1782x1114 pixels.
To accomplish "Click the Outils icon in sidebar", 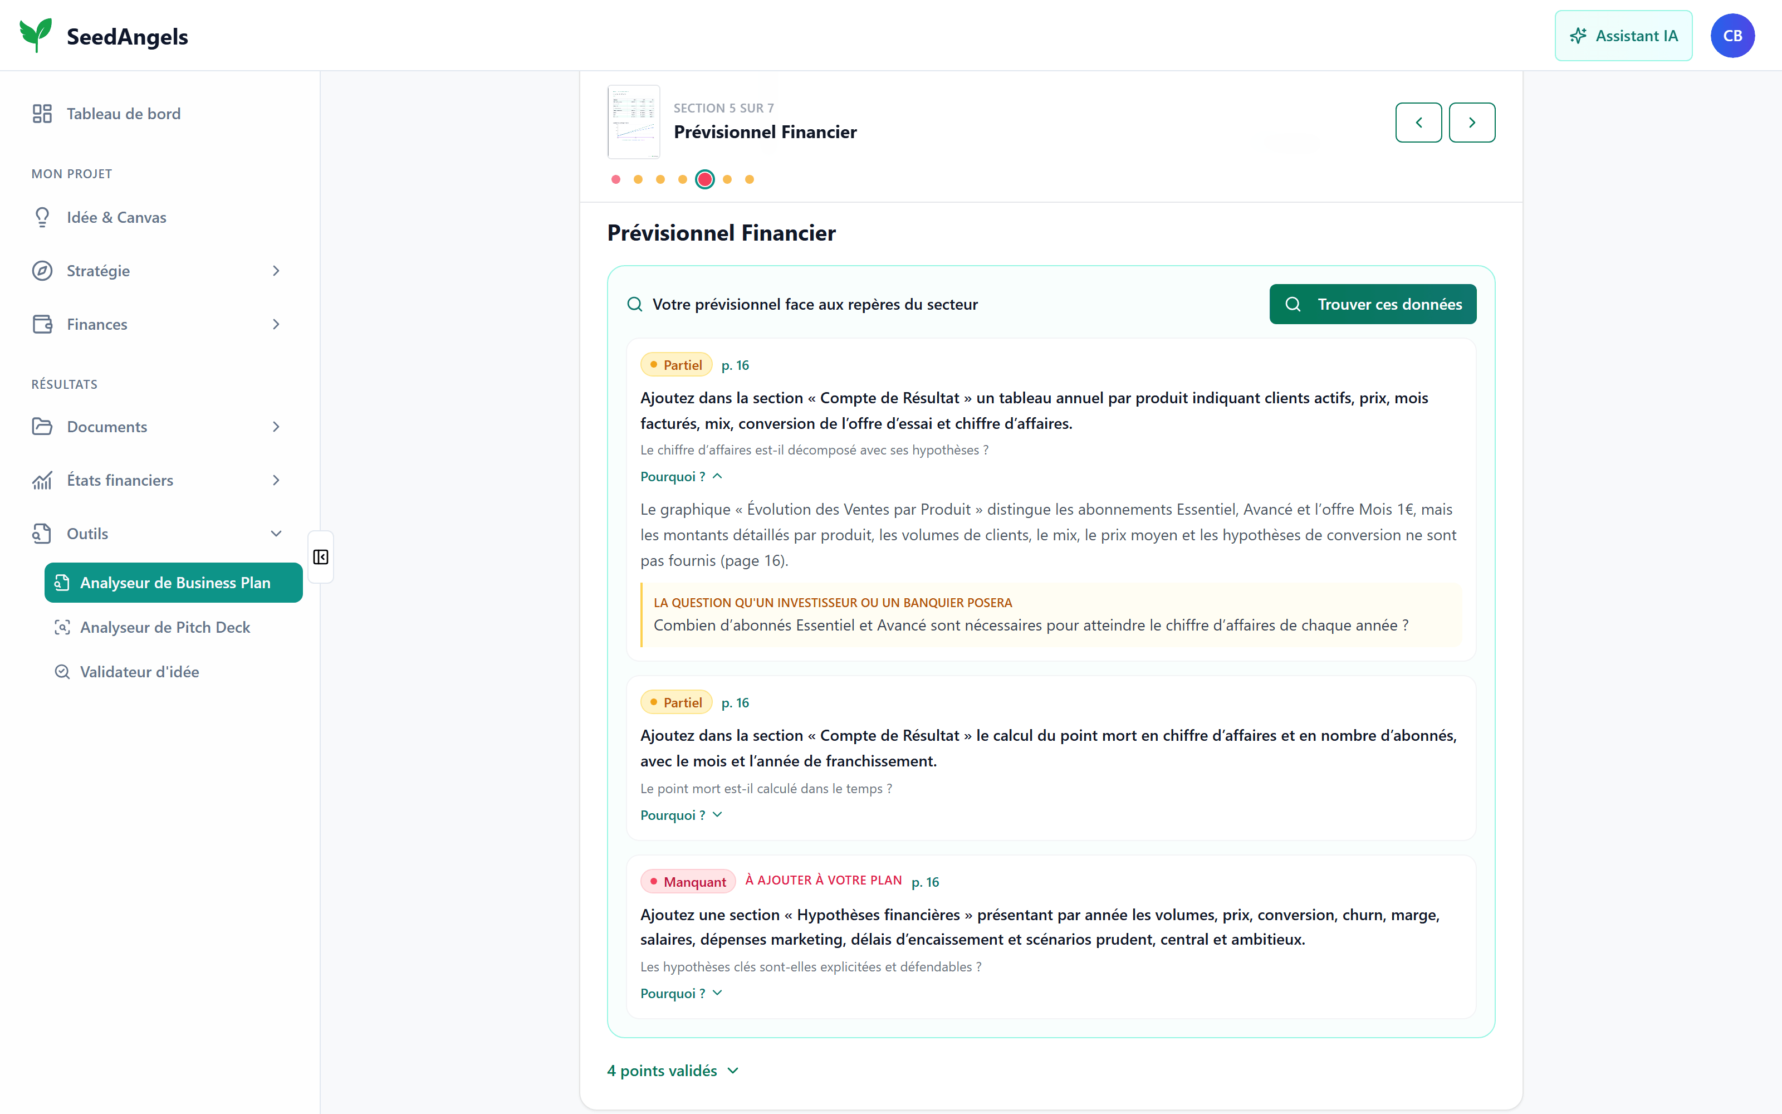I will click(42, 534).
